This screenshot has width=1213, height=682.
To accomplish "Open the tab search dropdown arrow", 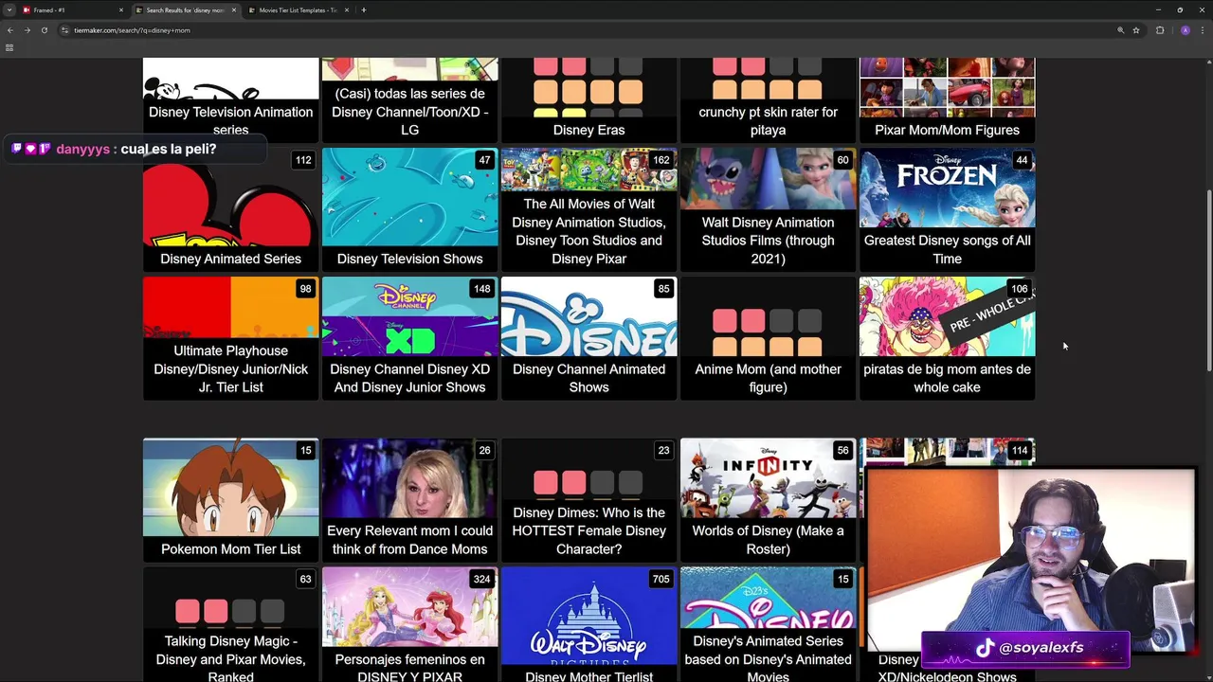I will pos(9,10).
